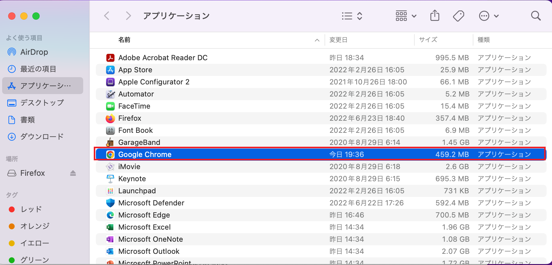Screen dimensions: 552x265
Task: Open AirDrop in the sidebar
Action: tap(43, 52)
